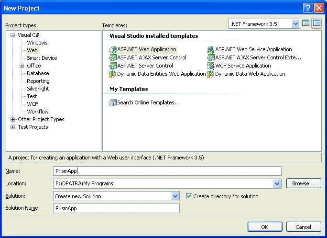Click into the Solution Name field
Viewport: 327px width, 238px height.
point(116,208)
